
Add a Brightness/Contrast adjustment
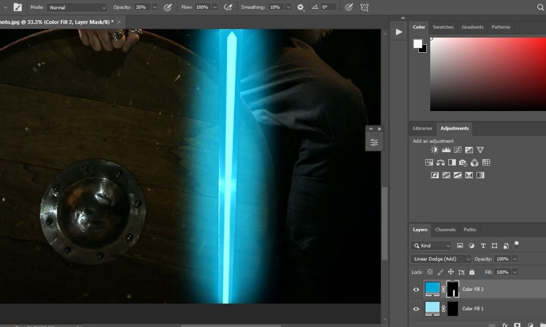click(x=434, y=150)
